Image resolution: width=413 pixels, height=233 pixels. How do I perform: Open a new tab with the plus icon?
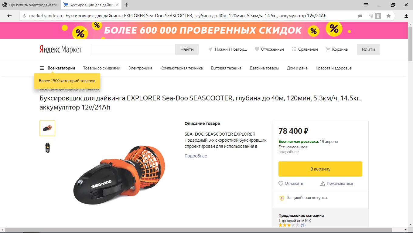(126, 5)
